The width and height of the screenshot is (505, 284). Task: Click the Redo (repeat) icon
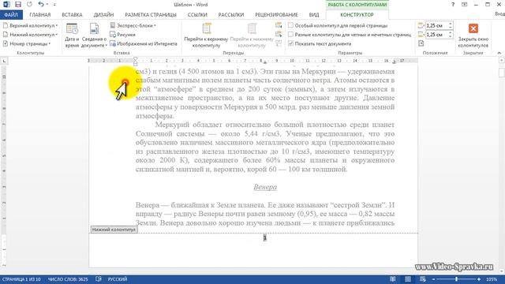[29, 5]
